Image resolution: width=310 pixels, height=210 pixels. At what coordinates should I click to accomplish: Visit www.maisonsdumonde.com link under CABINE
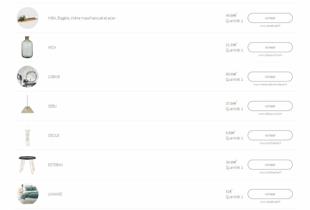[x=270, y=84]
